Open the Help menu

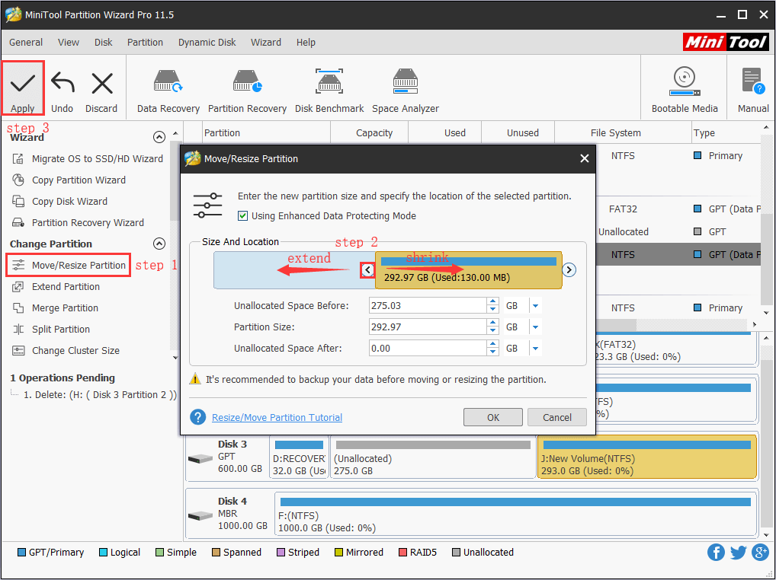click(306, 43)
